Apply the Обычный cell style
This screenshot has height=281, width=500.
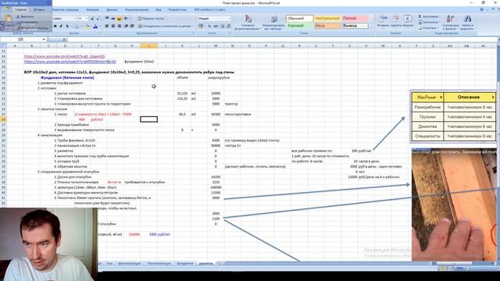pos(299,19)
